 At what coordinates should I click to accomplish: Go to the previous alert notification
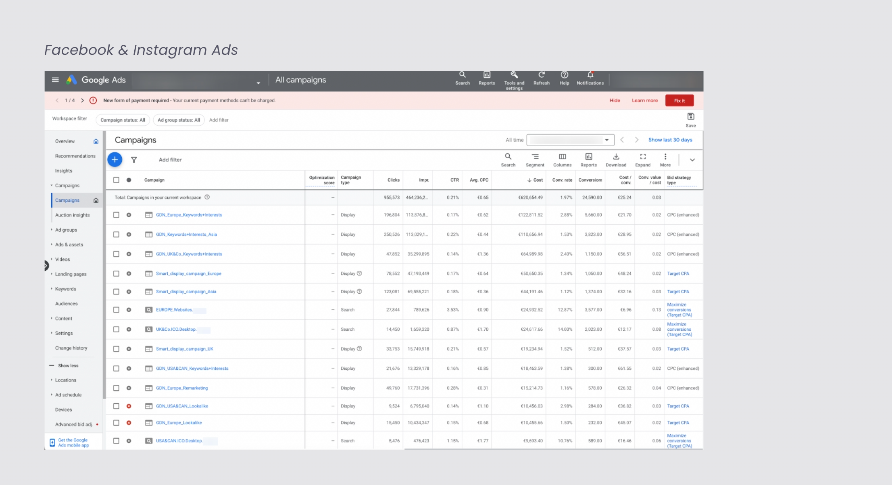(x=57, y=100)
